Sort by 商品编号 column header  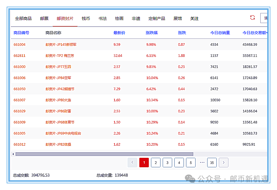point(21,33)
